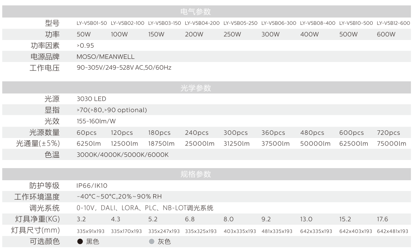The height and width of the screenshot is (249, 415).
Task: Click the 90-305V/249-528V working voltage value
Action: tap(124, 68)
